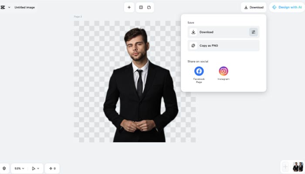Expand the CapCut logo menu chevron
305x174 pixels.
9,7
